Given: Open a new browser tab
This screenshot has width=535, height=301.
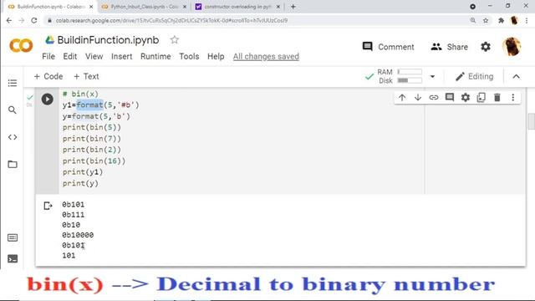Looking at the screenshot, I should (293, 7).
